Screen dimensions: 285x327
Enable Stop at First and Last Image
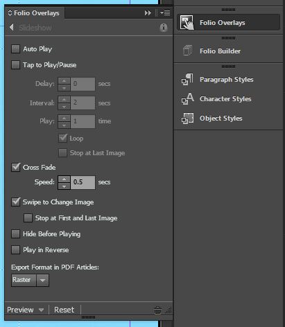click(x=28, y=218)
